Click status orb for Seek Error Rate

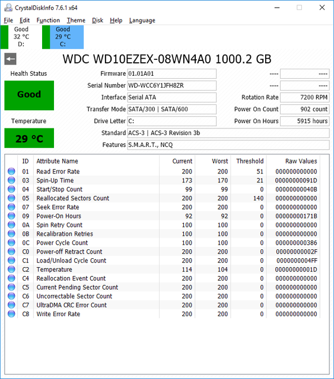11,207
